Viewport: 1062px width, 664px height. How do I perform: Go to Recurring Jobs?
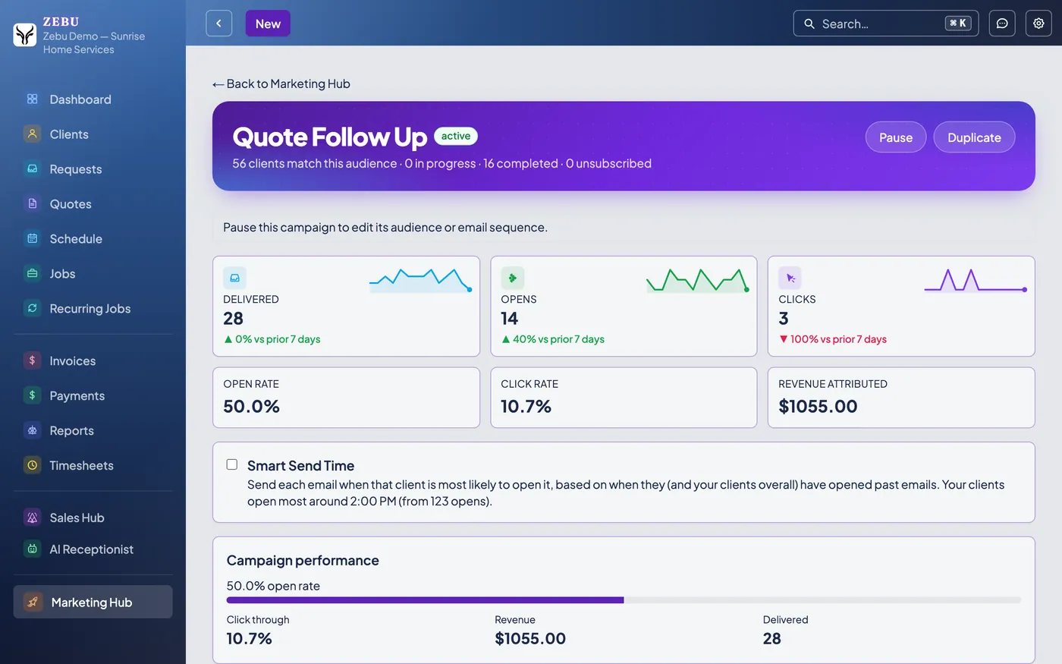93,309
